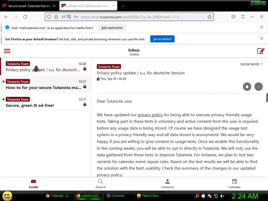The image size is (268, 201).
Task: Select the collabvm2022@tutanota.com tab
Action: [88, 6]
